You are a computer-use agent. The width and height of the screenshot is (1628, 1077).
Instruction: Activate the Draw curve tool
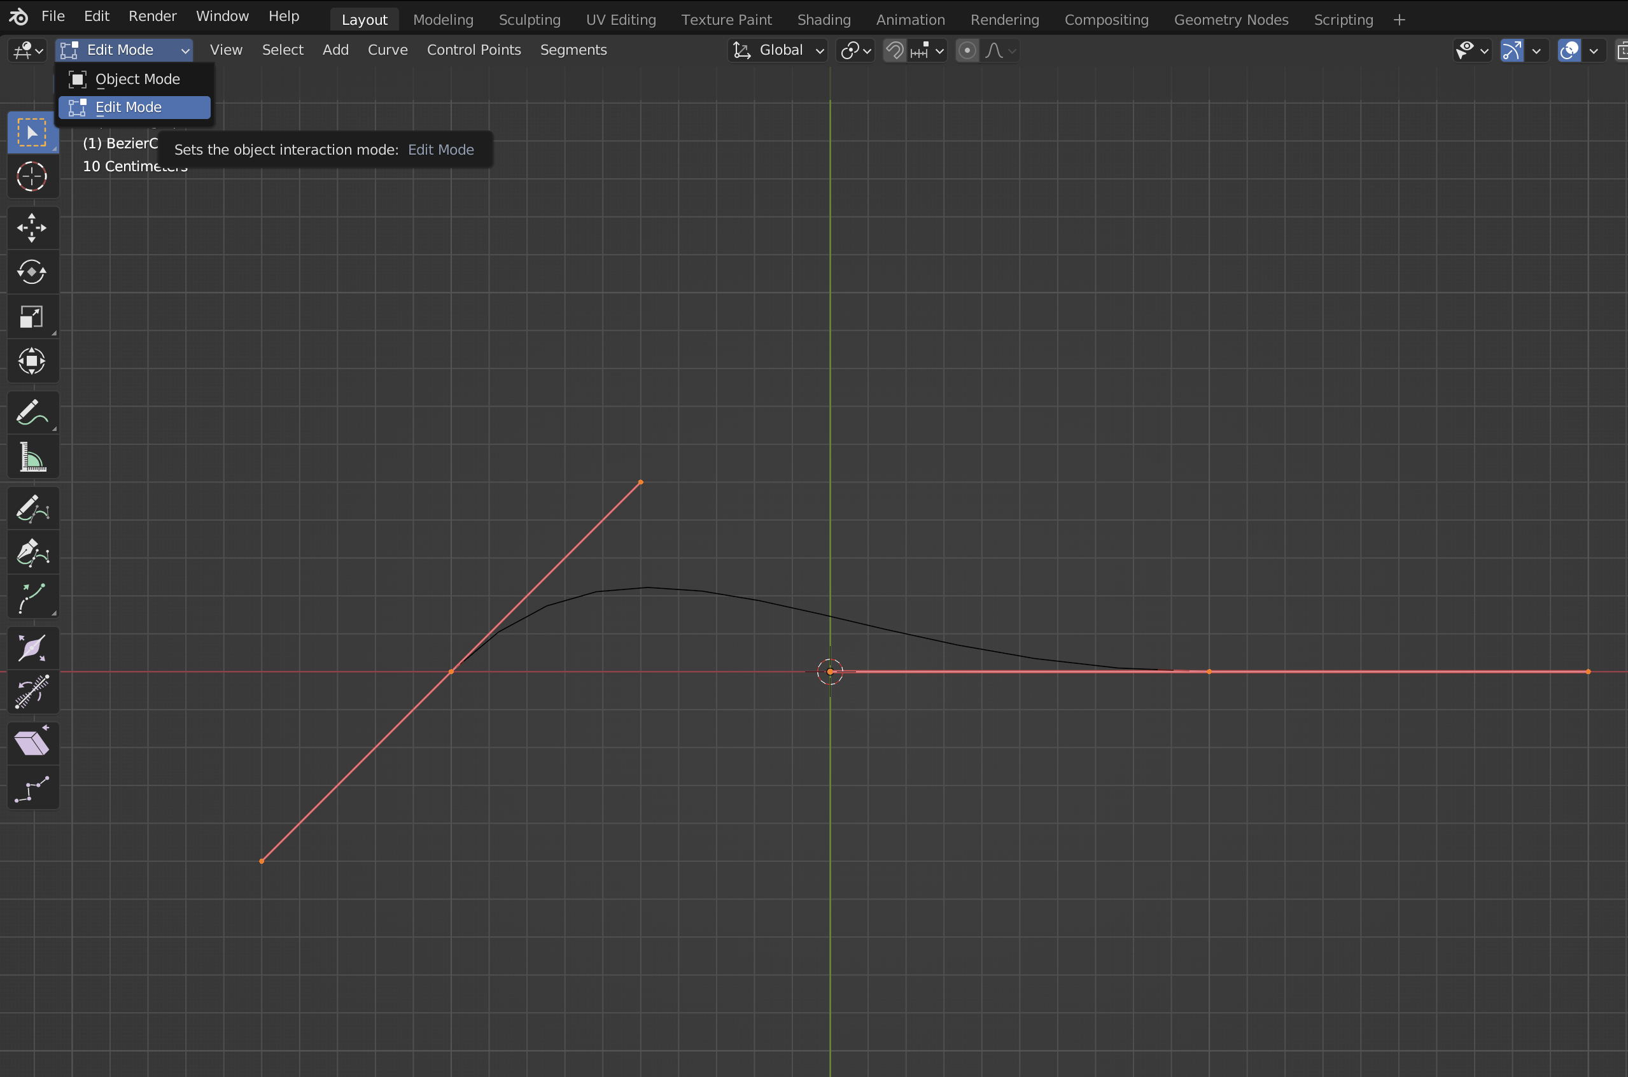(x=32, y=509)
